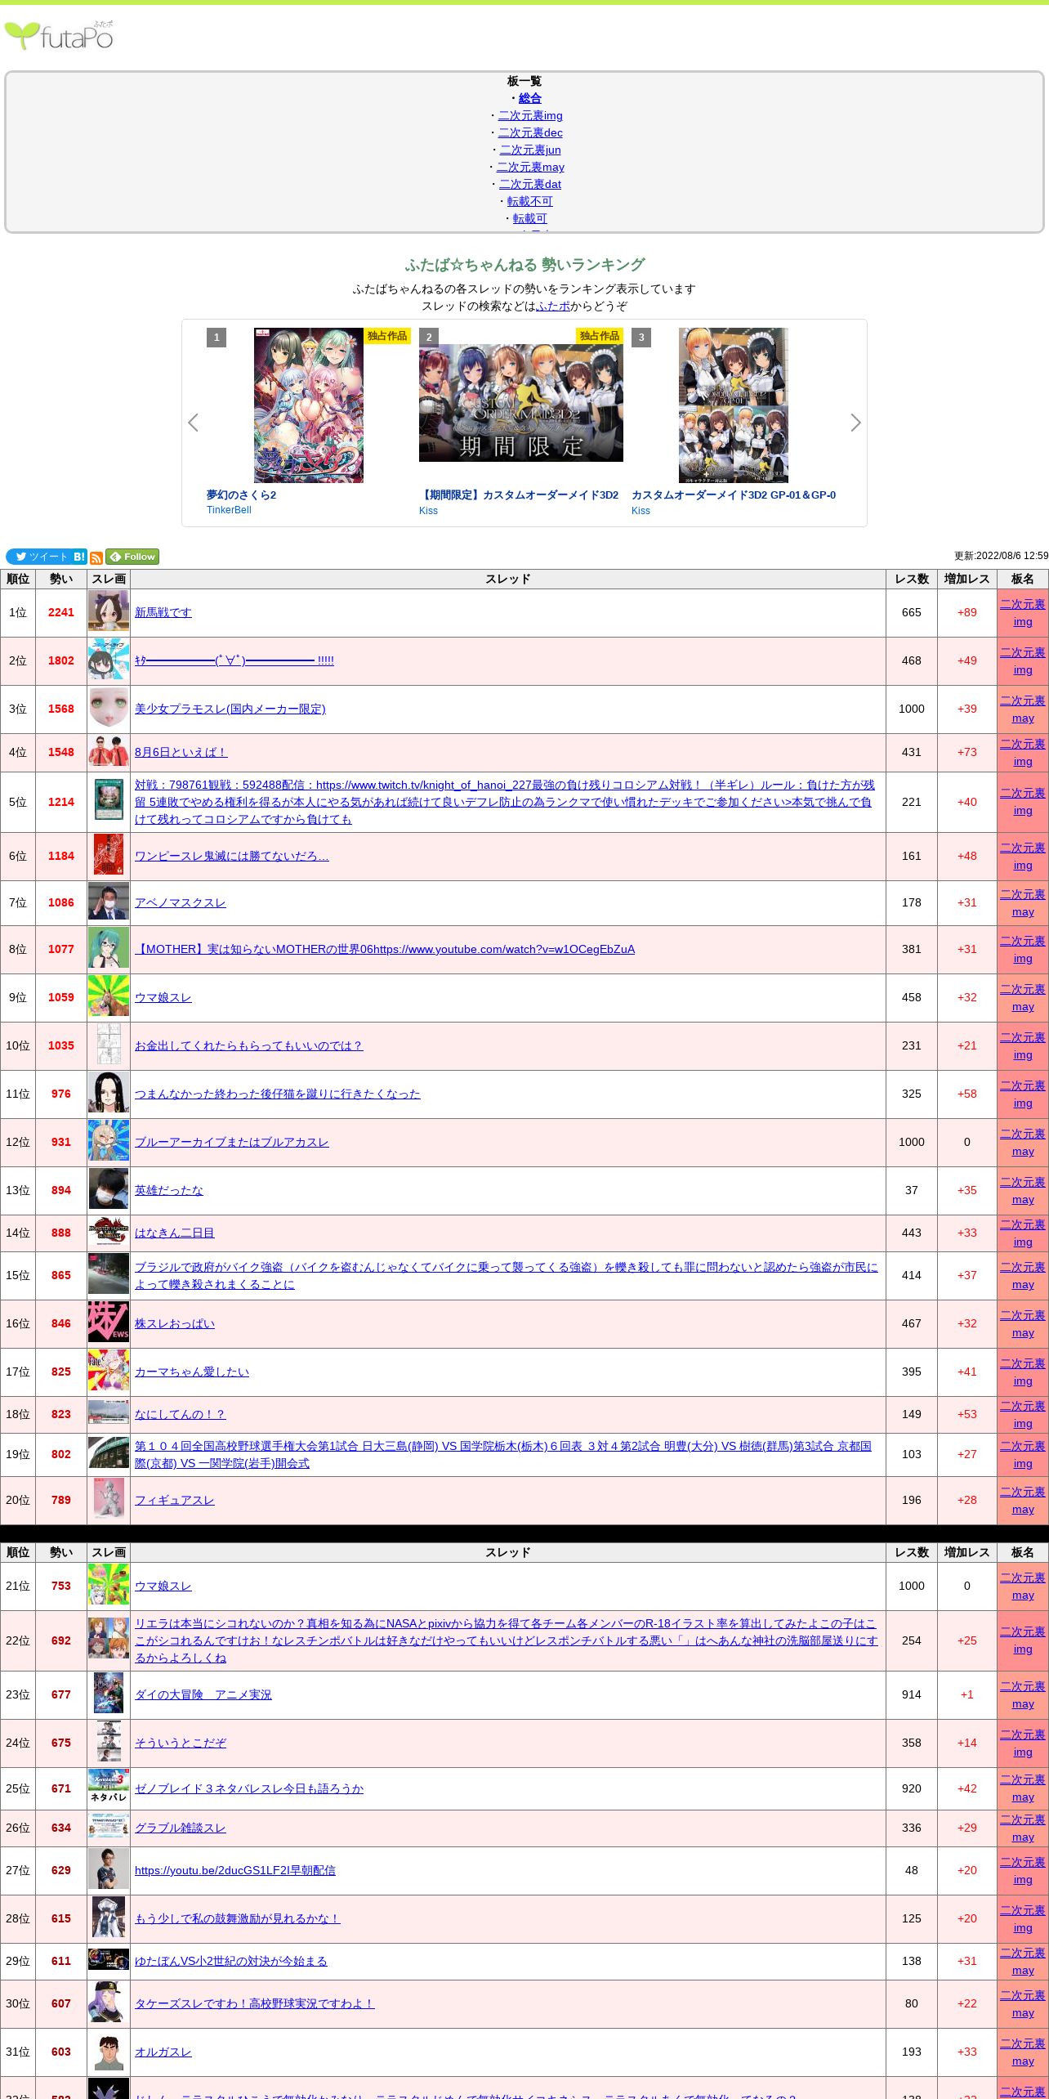Advance carousel with right arrow
1049x2099 pixels.
(x=855, y=423)
